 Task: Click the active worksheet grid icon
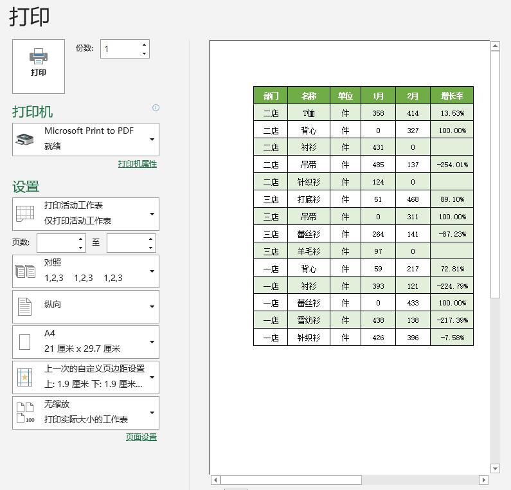[x=25, y=213]
